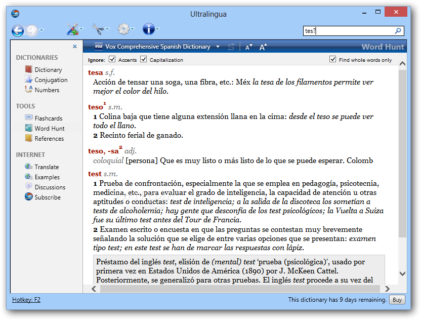
Task: Click the Conjugation sidebar icon
Action: [x=28, y=79]
